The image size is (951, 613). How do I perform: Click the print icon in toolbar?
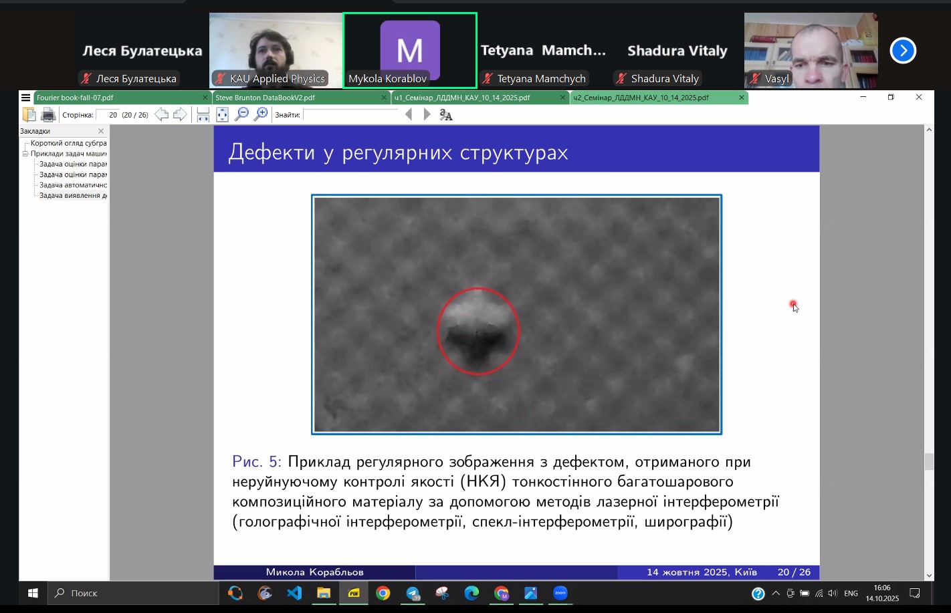click(48, 115)
